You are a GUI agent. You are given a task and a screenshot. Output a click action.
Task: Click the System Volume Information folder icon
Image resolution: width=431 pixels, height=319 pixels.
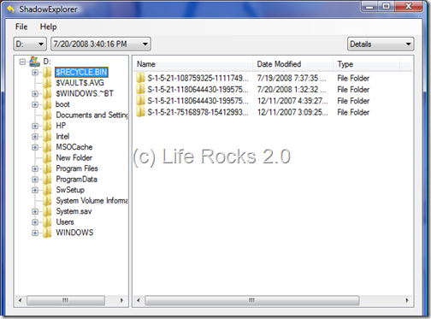pyautogui.click(x=47, y=201)
